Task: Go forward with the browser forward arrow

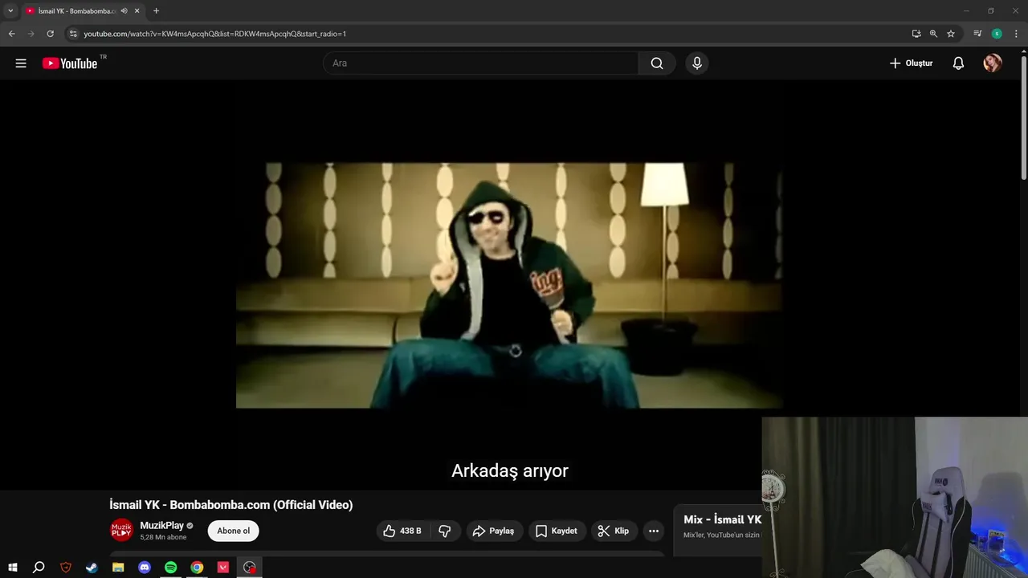Action: [31, 34]
